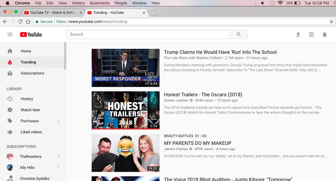The height and width of the screenshot is (181, 336).
Task: Click TheRoxetera channel avatar
Action: point(10,156)
